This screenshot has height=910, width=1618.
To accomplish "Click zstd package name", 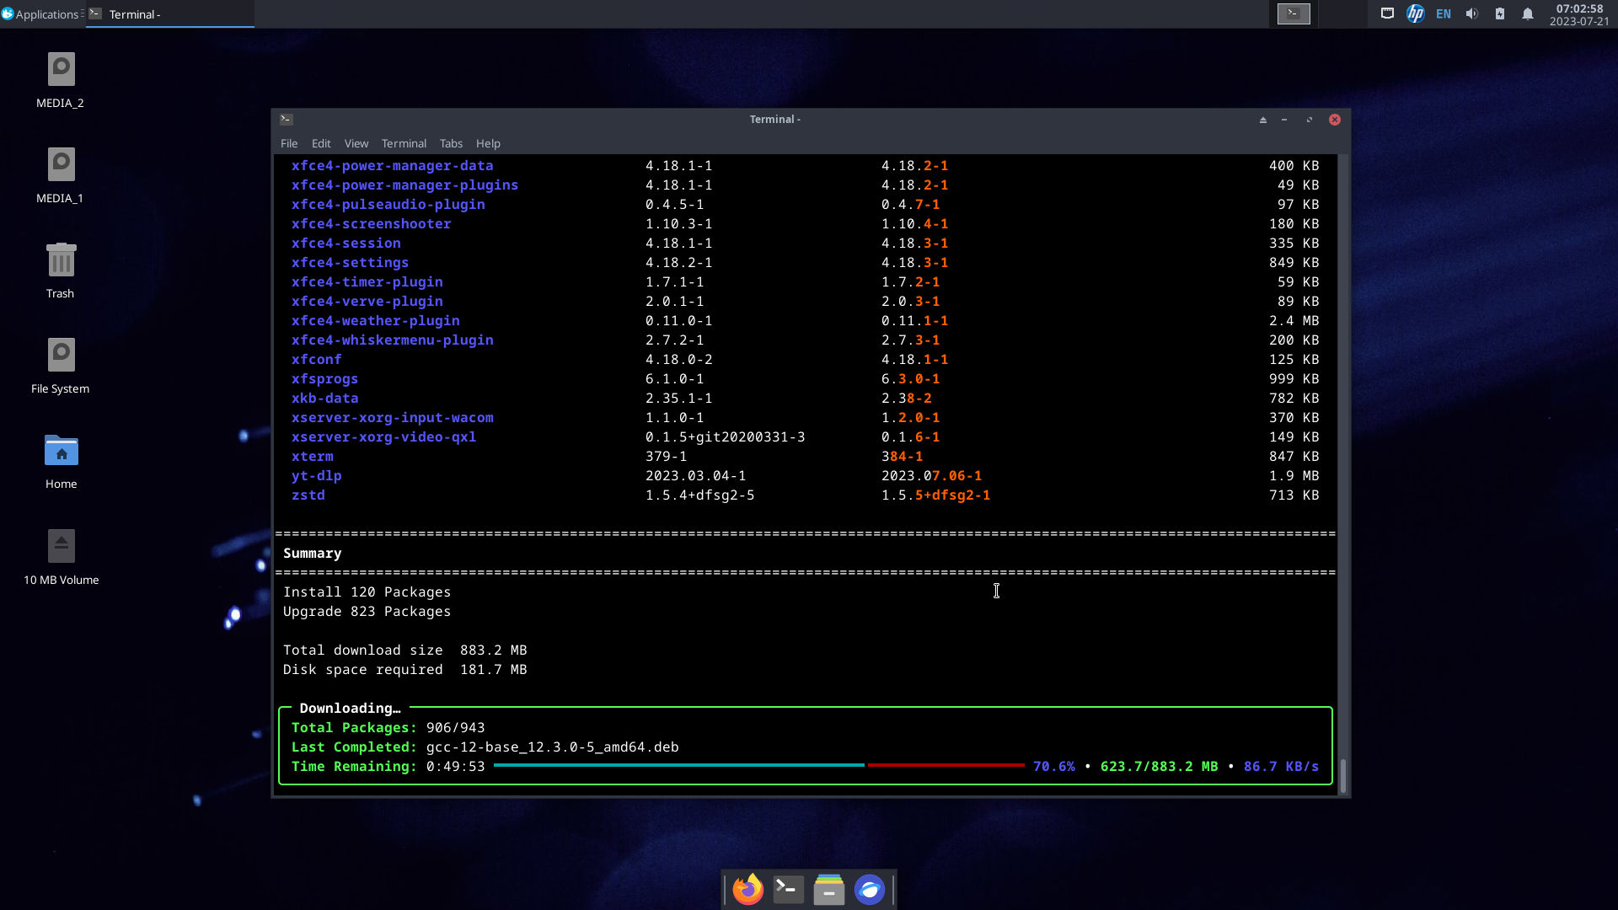I will [308, 495].
